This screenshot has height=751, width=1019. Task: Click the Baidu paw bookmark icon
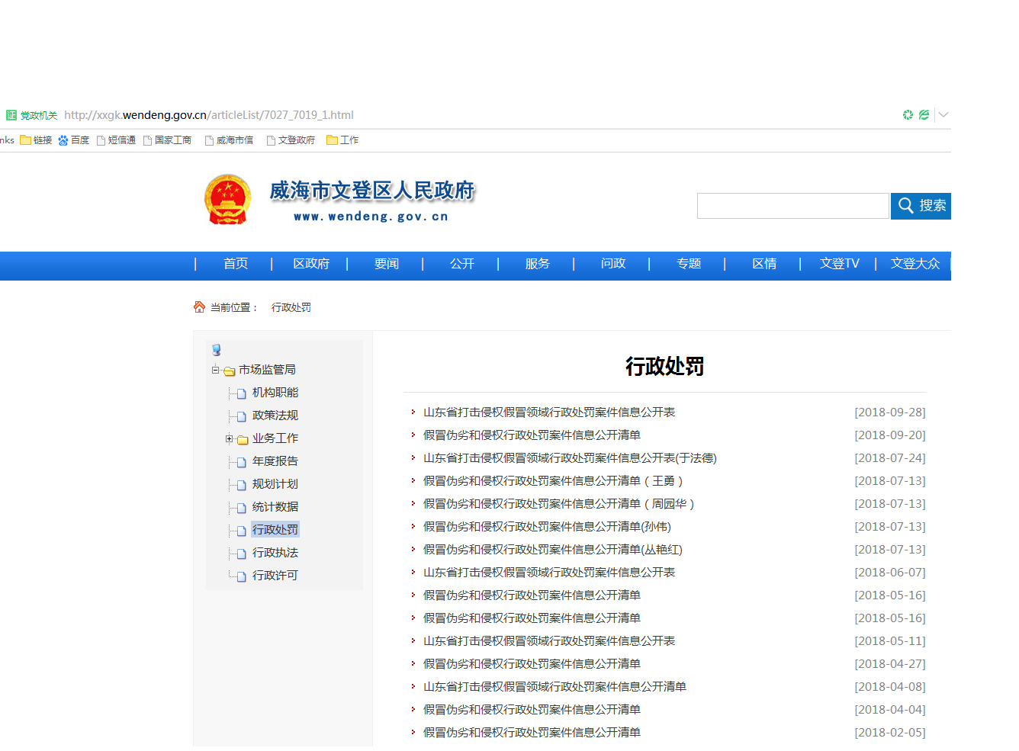[x=63, y=140]
